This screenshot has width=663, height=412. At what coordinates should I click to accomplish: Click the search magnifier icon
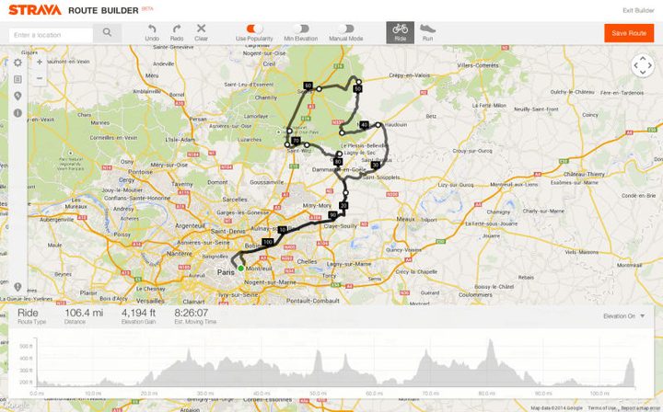tap(107, 32)
